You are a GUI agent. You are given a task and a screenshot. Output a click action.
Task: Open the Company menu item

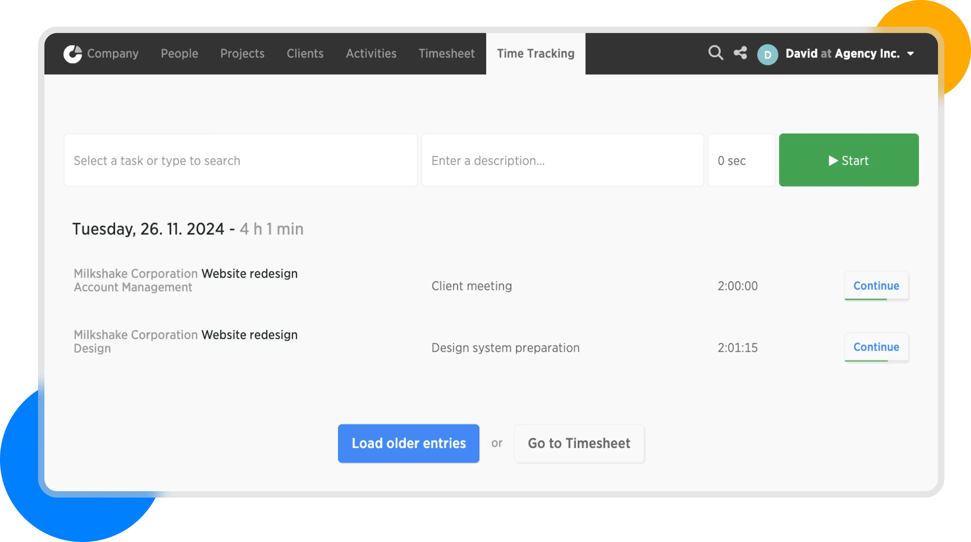pos(113,54)
